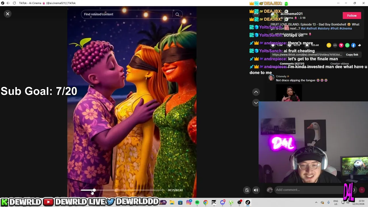The image size is (368, 207).
Task: Save video with bookmark icon
Action: 308,45
